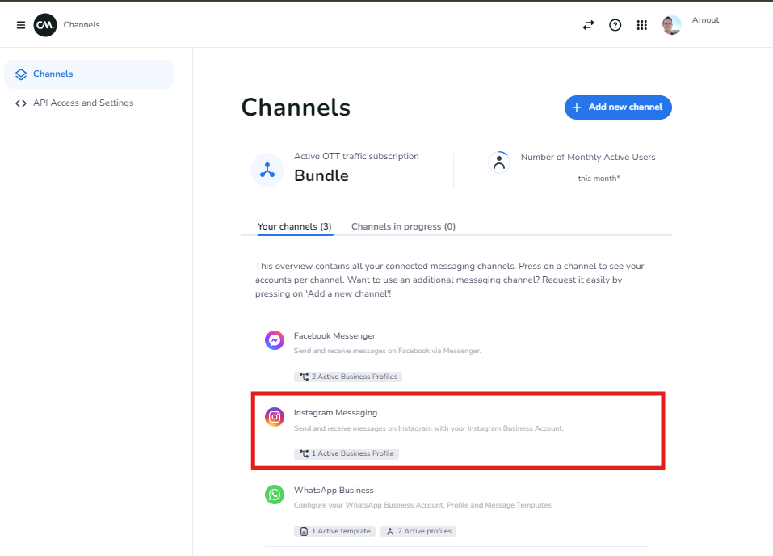The image size is (773, 556).
Task: Click the CM logo in header
Action: 45,25
